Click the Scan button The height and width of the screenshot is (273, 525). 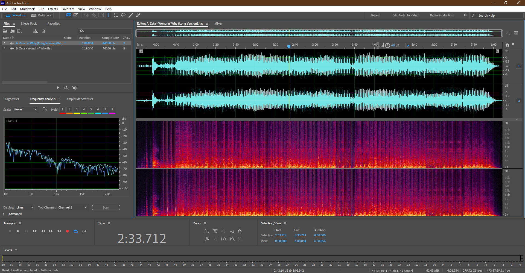coord(106,207)
